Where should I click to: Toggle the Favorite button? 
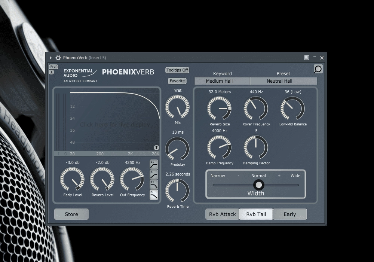click(x=177, y=81)
